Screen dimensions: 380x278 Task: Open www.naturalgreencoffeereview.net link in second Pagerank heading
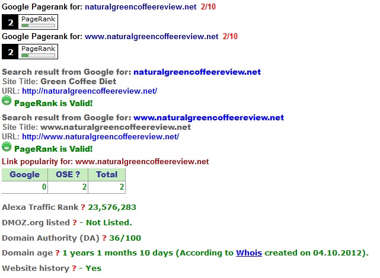[x=152, y=36]
